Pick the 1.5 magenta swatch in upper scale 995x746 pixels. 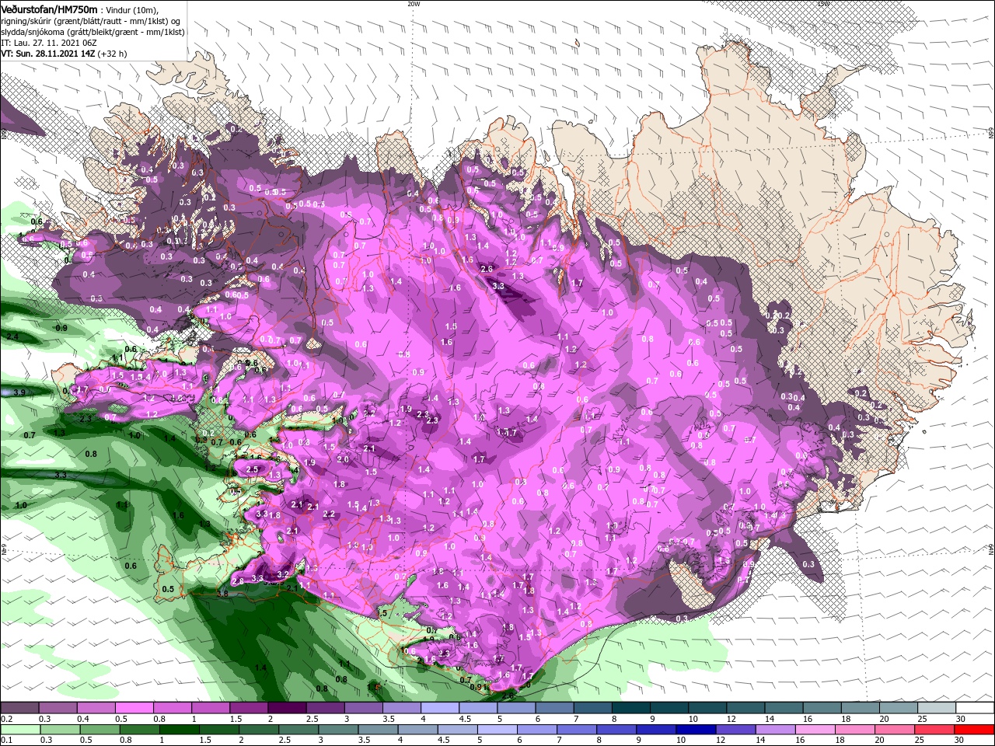click(249, 709)
